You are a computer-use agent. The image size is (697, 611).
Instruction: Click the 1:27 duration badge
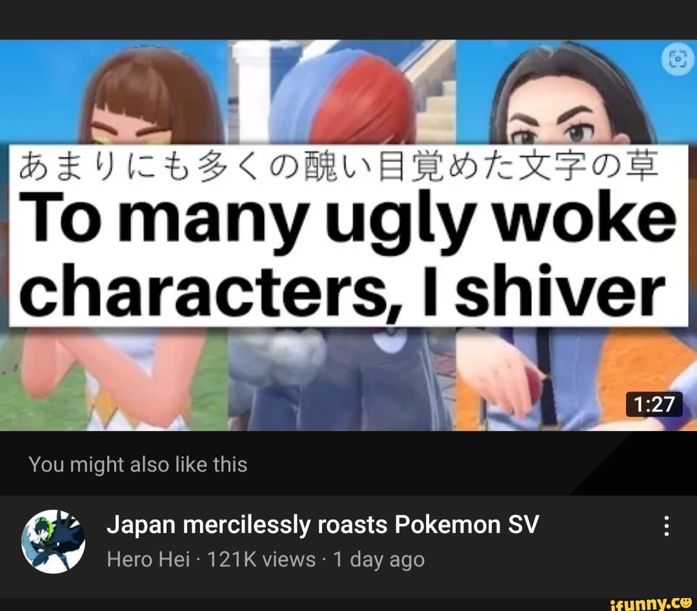(654, 405)
